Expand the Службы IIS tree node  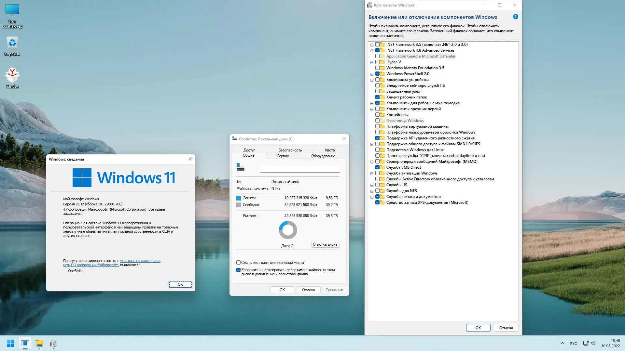pos(372,185)
